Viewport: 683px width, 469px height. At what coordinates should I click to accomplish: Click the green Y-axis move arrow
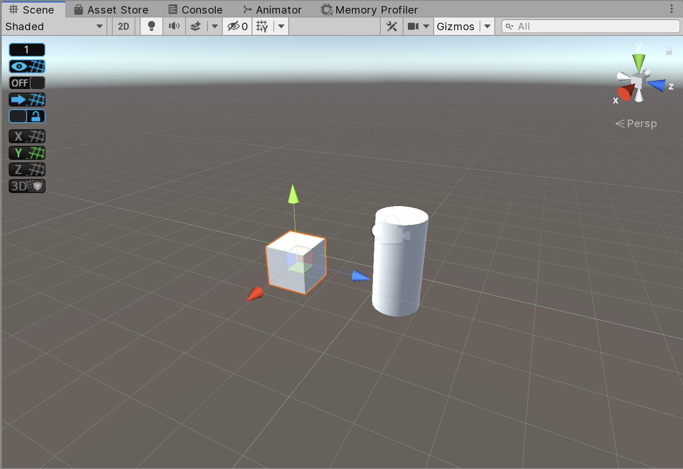pos(293,194)
